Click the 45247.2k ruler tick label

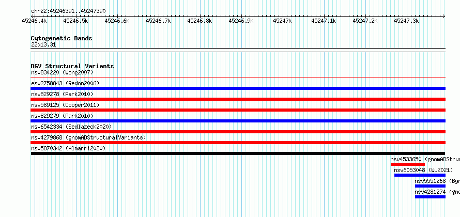pyautogui.click(x=365, y=21)
